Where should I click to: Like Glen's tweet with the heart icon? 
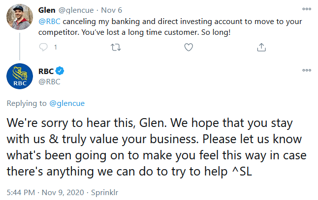188,47
